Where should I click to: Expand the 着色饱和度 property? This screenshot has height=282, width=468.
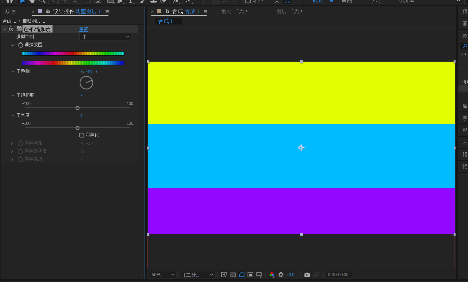pyautogui.click(x=12, y=151)
